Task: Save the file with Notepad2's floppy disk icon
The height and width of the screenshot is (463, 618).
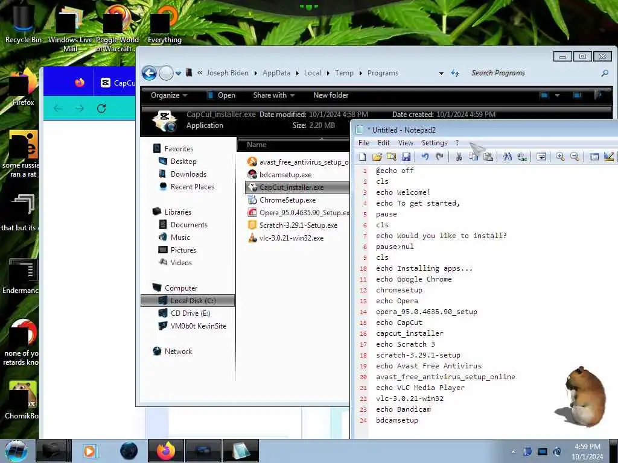Action: (406, 157)
